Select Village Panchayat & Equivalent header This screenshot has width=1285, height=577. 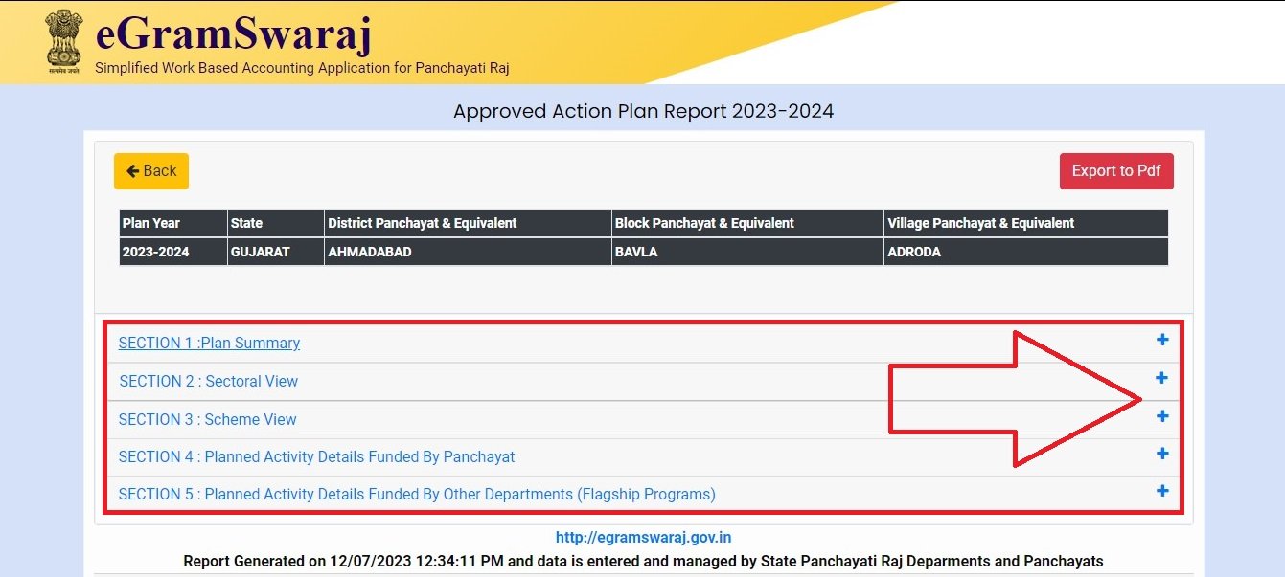1026,223
